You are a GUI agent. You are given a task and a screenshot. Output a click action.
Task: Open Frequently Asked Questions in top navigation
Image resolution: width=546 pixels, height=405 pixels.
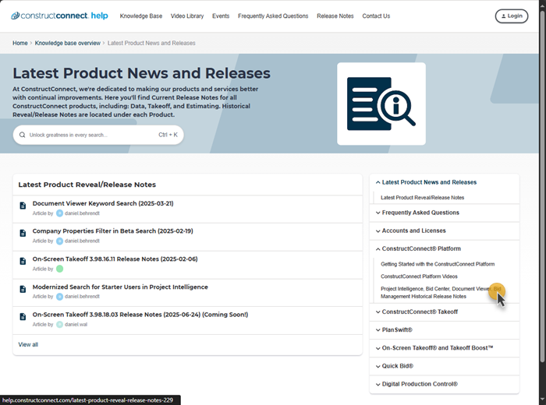click(273, 16)
